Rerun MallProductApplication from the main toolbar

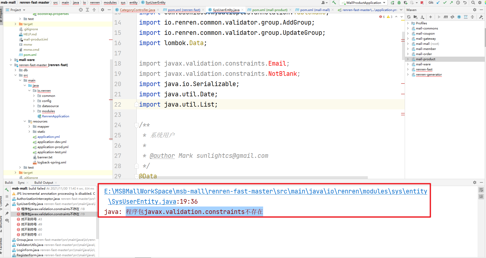click(x=392, y=3)
